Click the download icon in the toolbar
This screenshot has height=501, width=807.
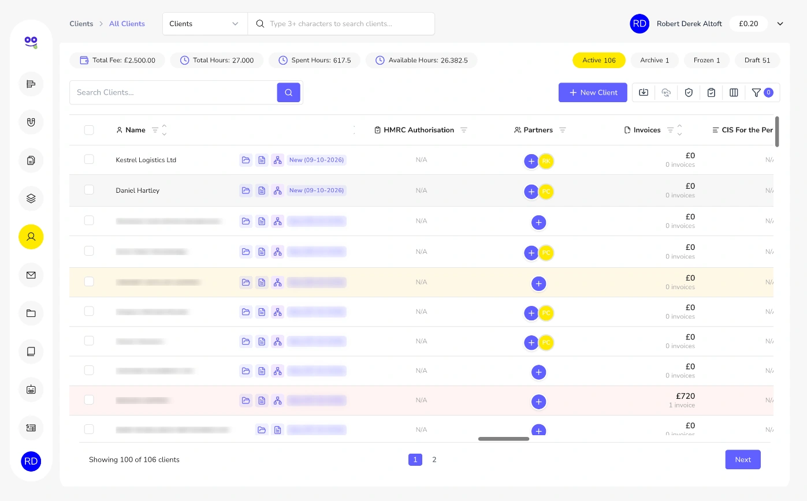pos(644,92)
